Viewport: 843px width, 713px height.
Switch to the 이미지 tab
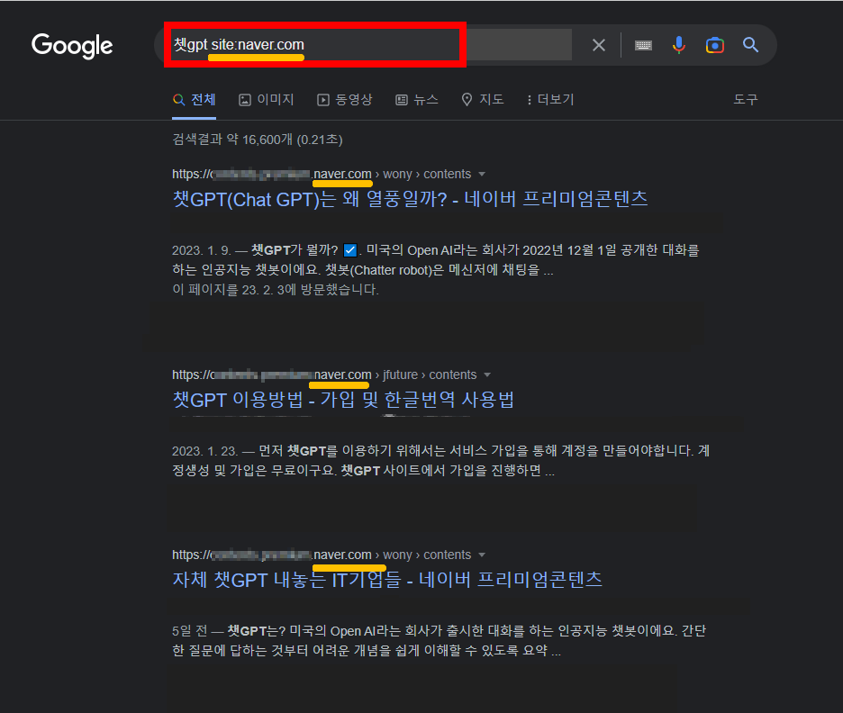pyautogui.click(x=266, y=99)
